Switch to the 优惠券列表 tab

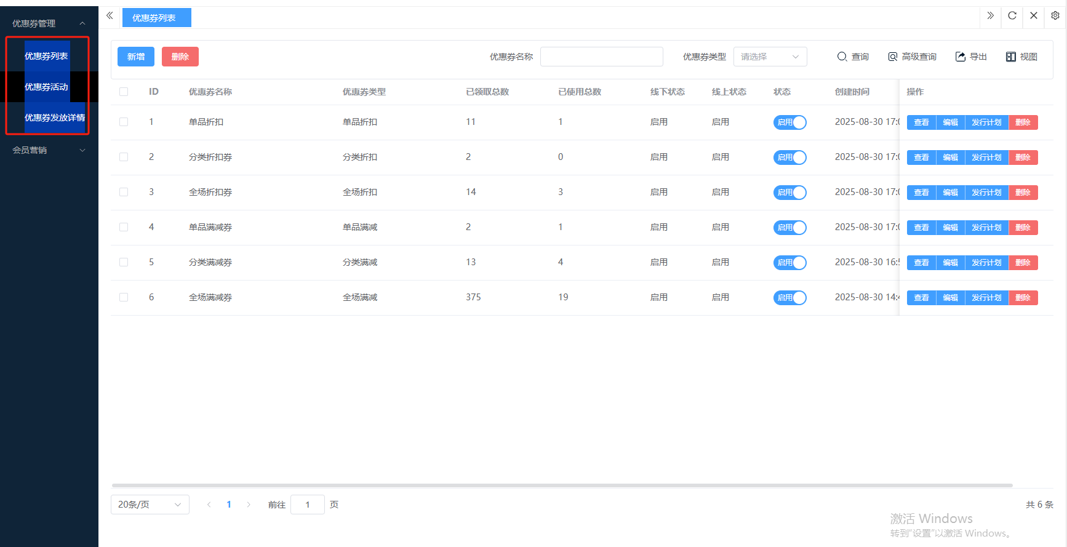pos(156,18)
